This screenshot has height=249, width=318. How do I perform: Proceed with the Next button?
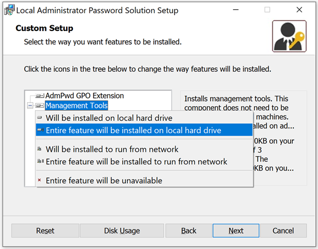tap(236, 231)
